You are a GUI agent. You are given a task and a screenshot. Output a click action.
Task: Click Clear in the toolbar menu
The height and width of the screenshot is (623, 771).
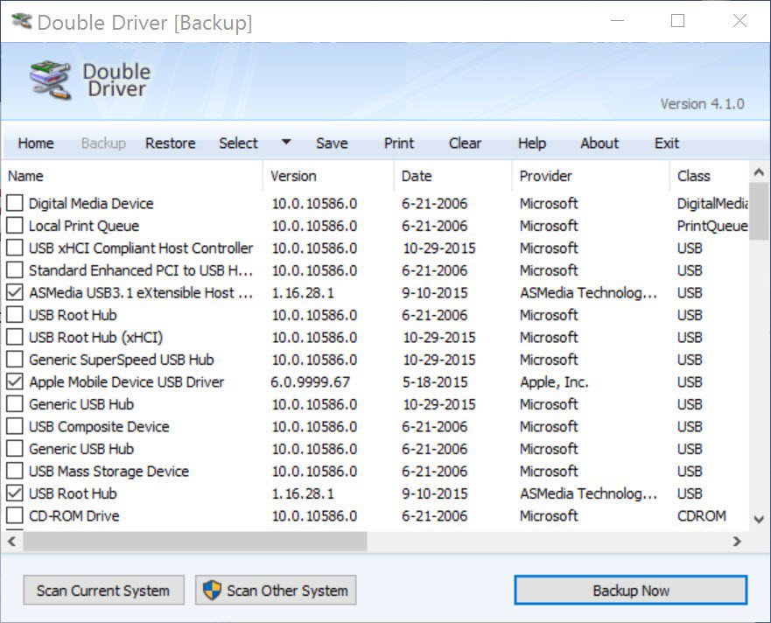tap(465, 143)
